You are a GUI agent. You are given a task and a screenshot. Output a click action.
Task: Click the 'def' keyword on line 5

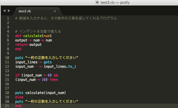(18, 36)
